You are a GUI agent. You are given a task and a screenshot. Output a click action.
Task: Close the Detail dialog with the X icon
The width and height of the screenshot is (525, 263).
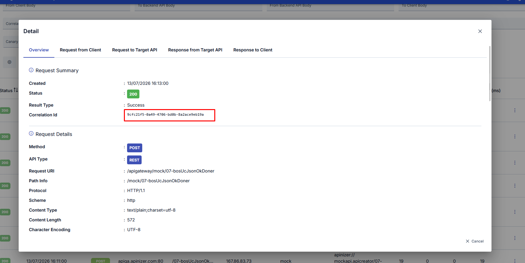pos(480,31)
